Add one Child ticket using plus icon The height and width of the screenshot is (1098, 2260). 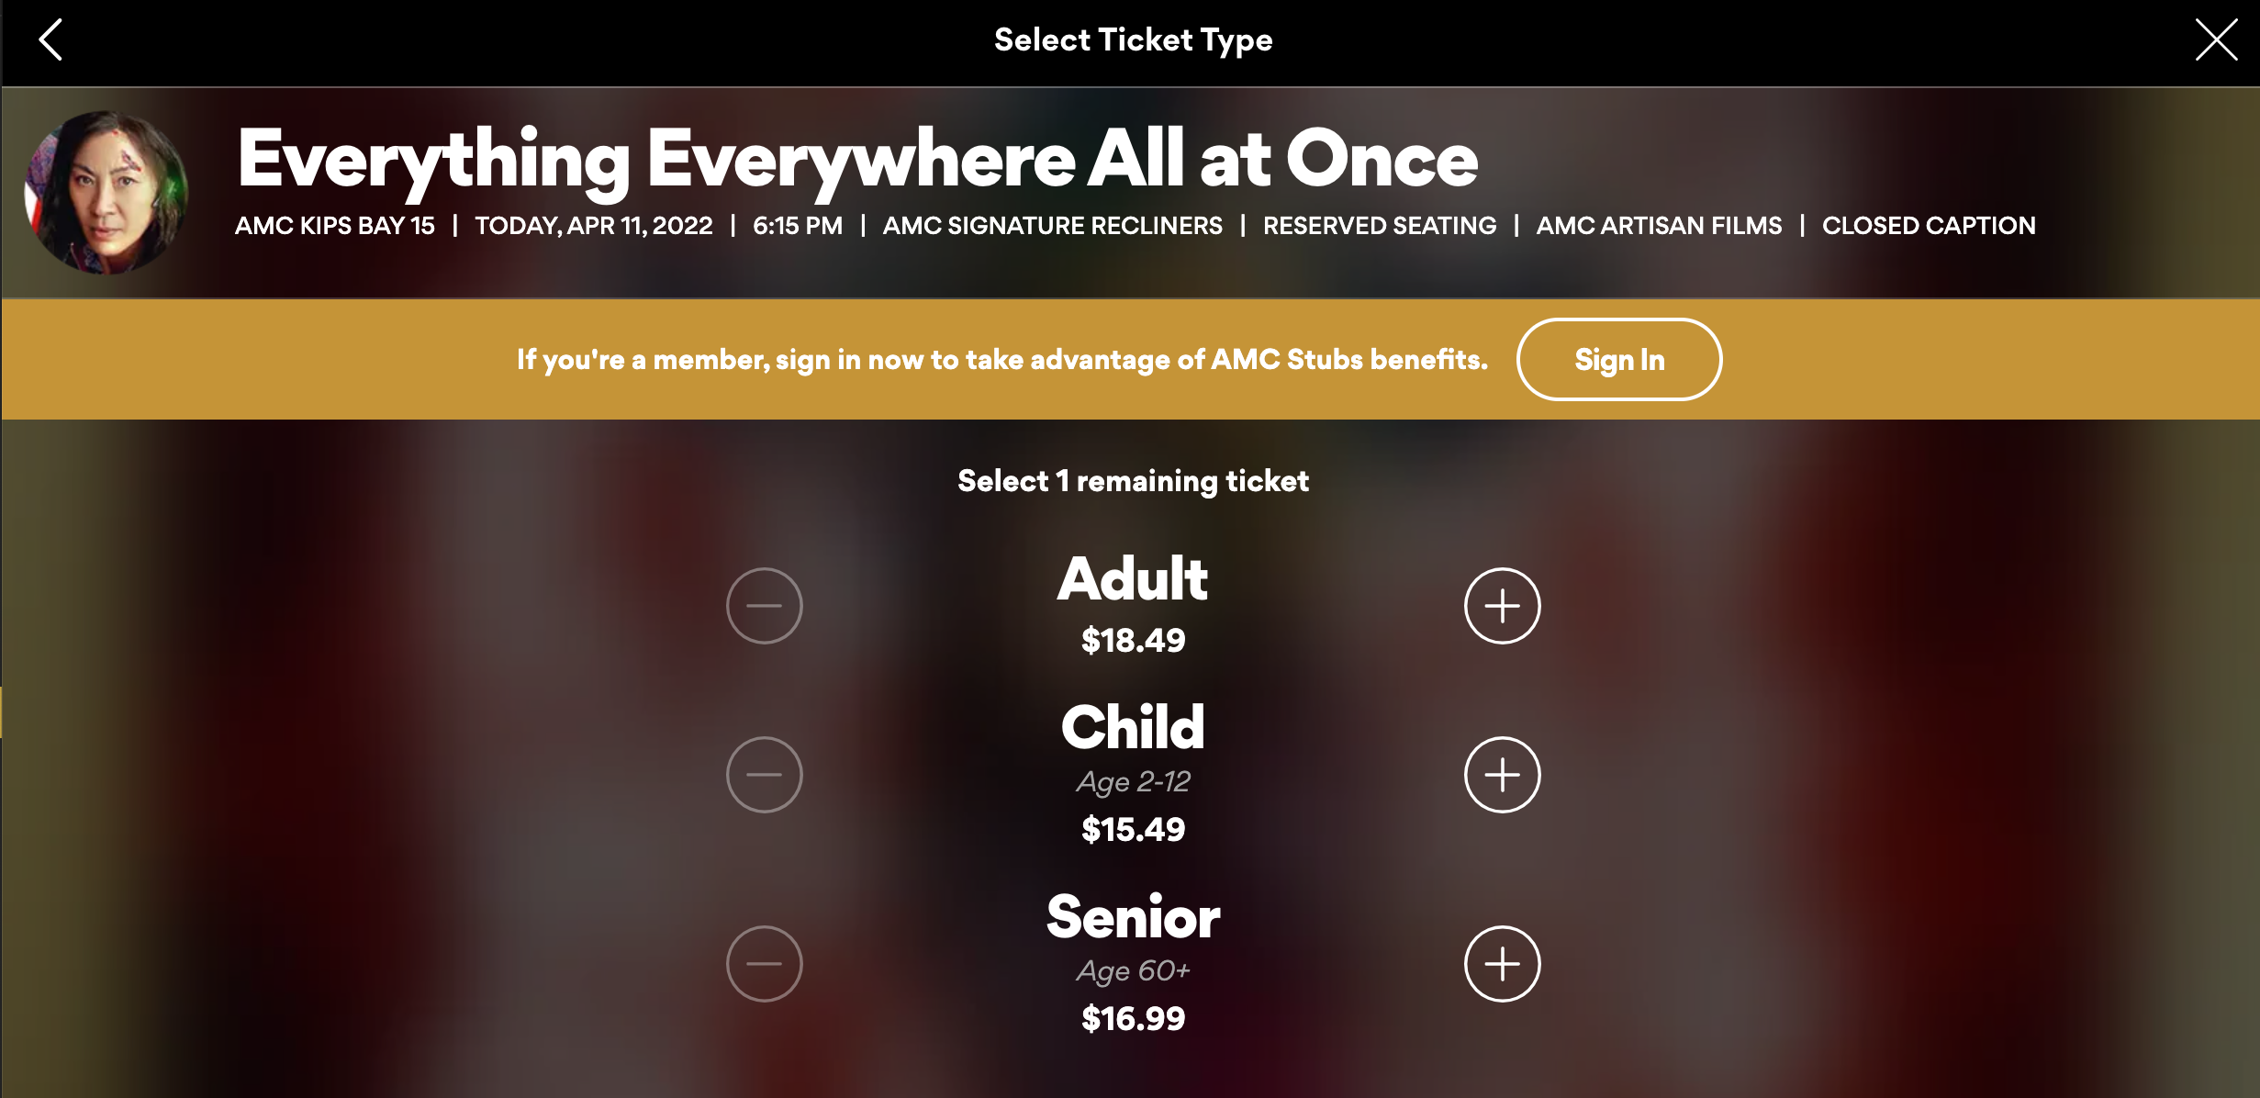point(1502,774)
